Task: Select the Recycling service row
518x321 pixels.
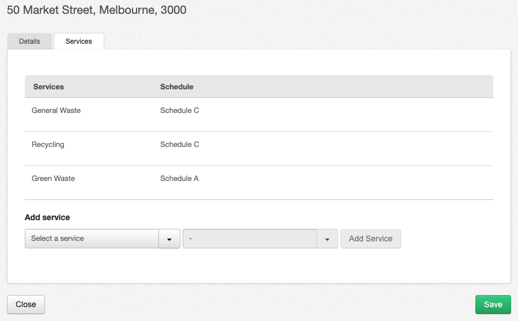Action: tap(259, 149)
